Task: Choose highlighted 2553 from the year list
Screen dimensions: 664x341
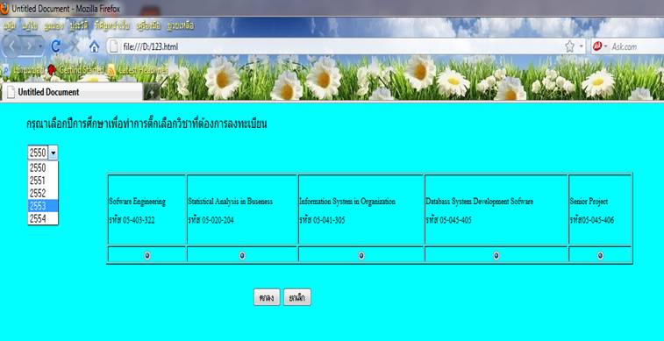Action: tap(43, 206)
